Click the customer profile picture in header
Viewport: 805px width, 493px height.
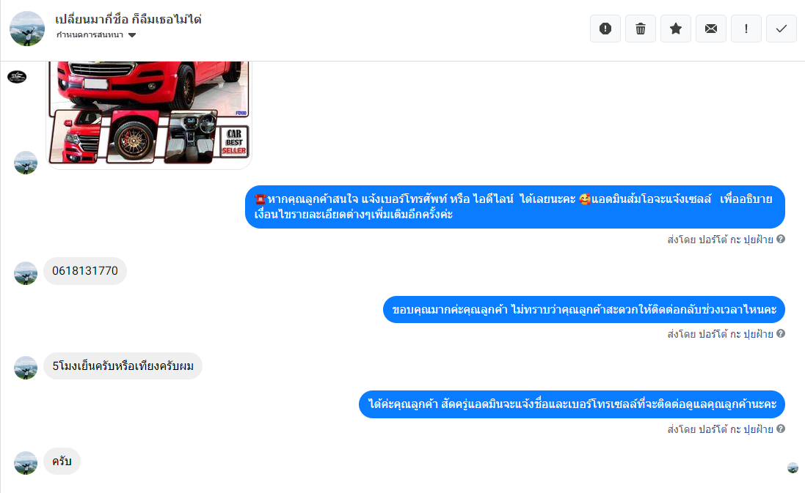tap(27, 29)
